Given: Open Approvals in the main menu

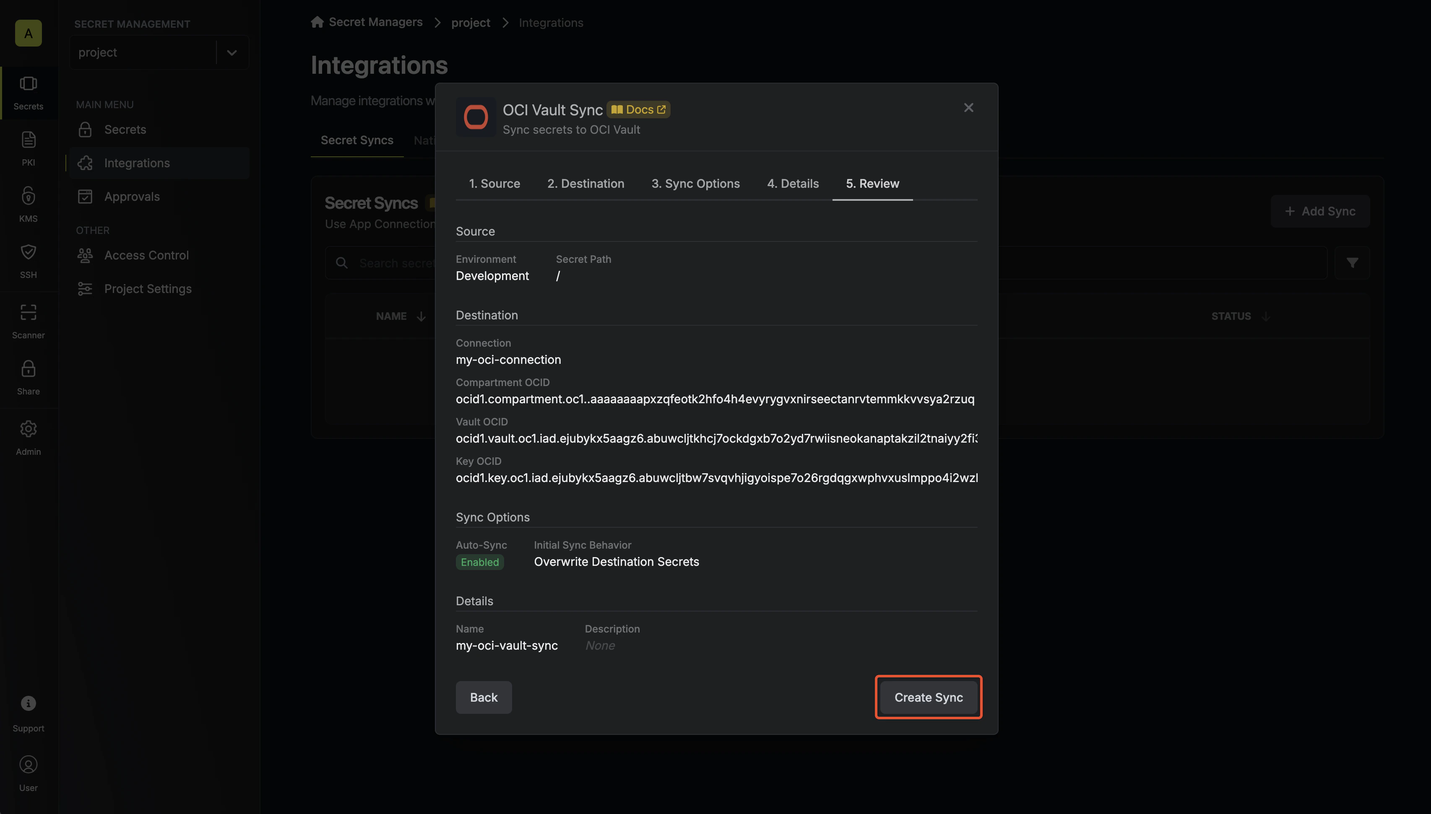Looking at the screenshot, I should click(159, 197).
